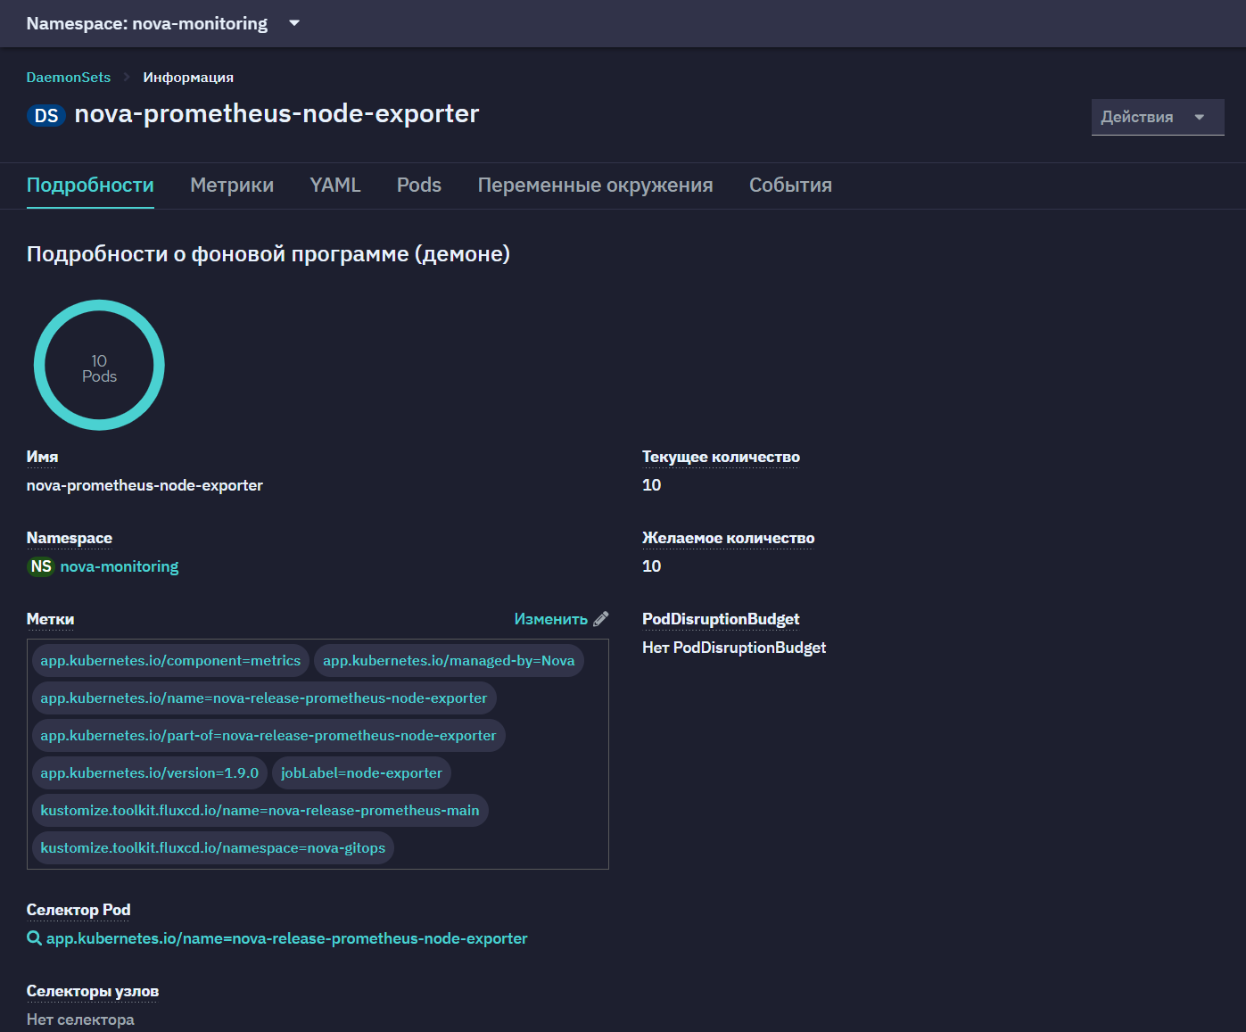
Task: Click the Селектор Pod field label
Action: [78, 910]
